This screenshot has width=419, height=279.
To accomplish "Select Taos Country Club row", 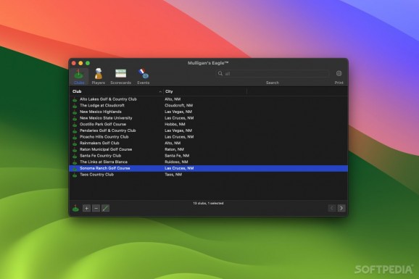I will click(209, 175).
